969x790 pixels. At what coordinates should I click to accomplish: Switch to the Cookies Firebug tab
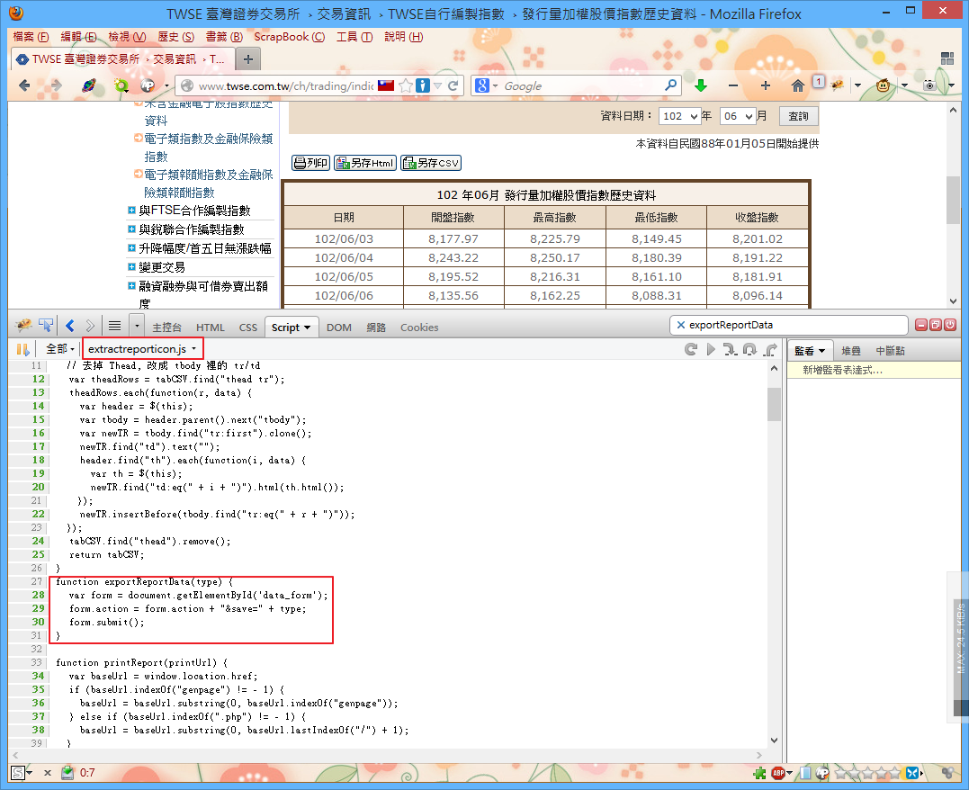click(x=419, y=328)
